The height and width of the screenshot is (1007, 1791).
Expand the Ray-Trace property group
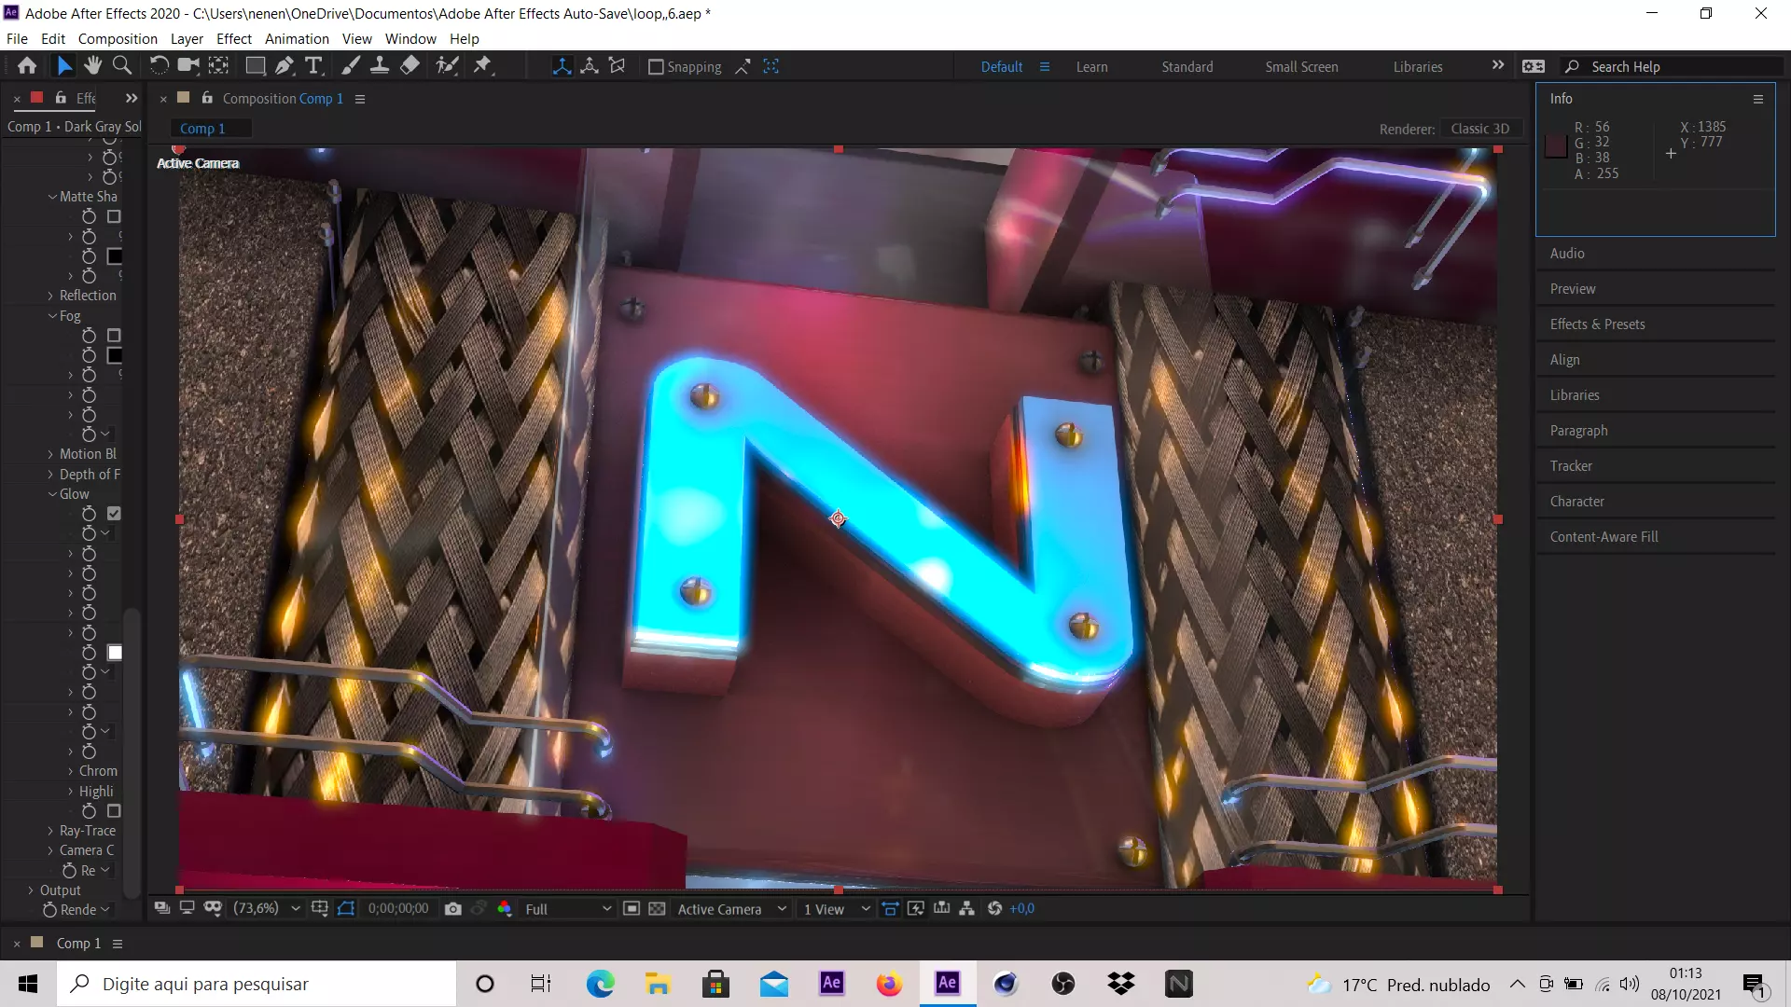coord(51,831)
